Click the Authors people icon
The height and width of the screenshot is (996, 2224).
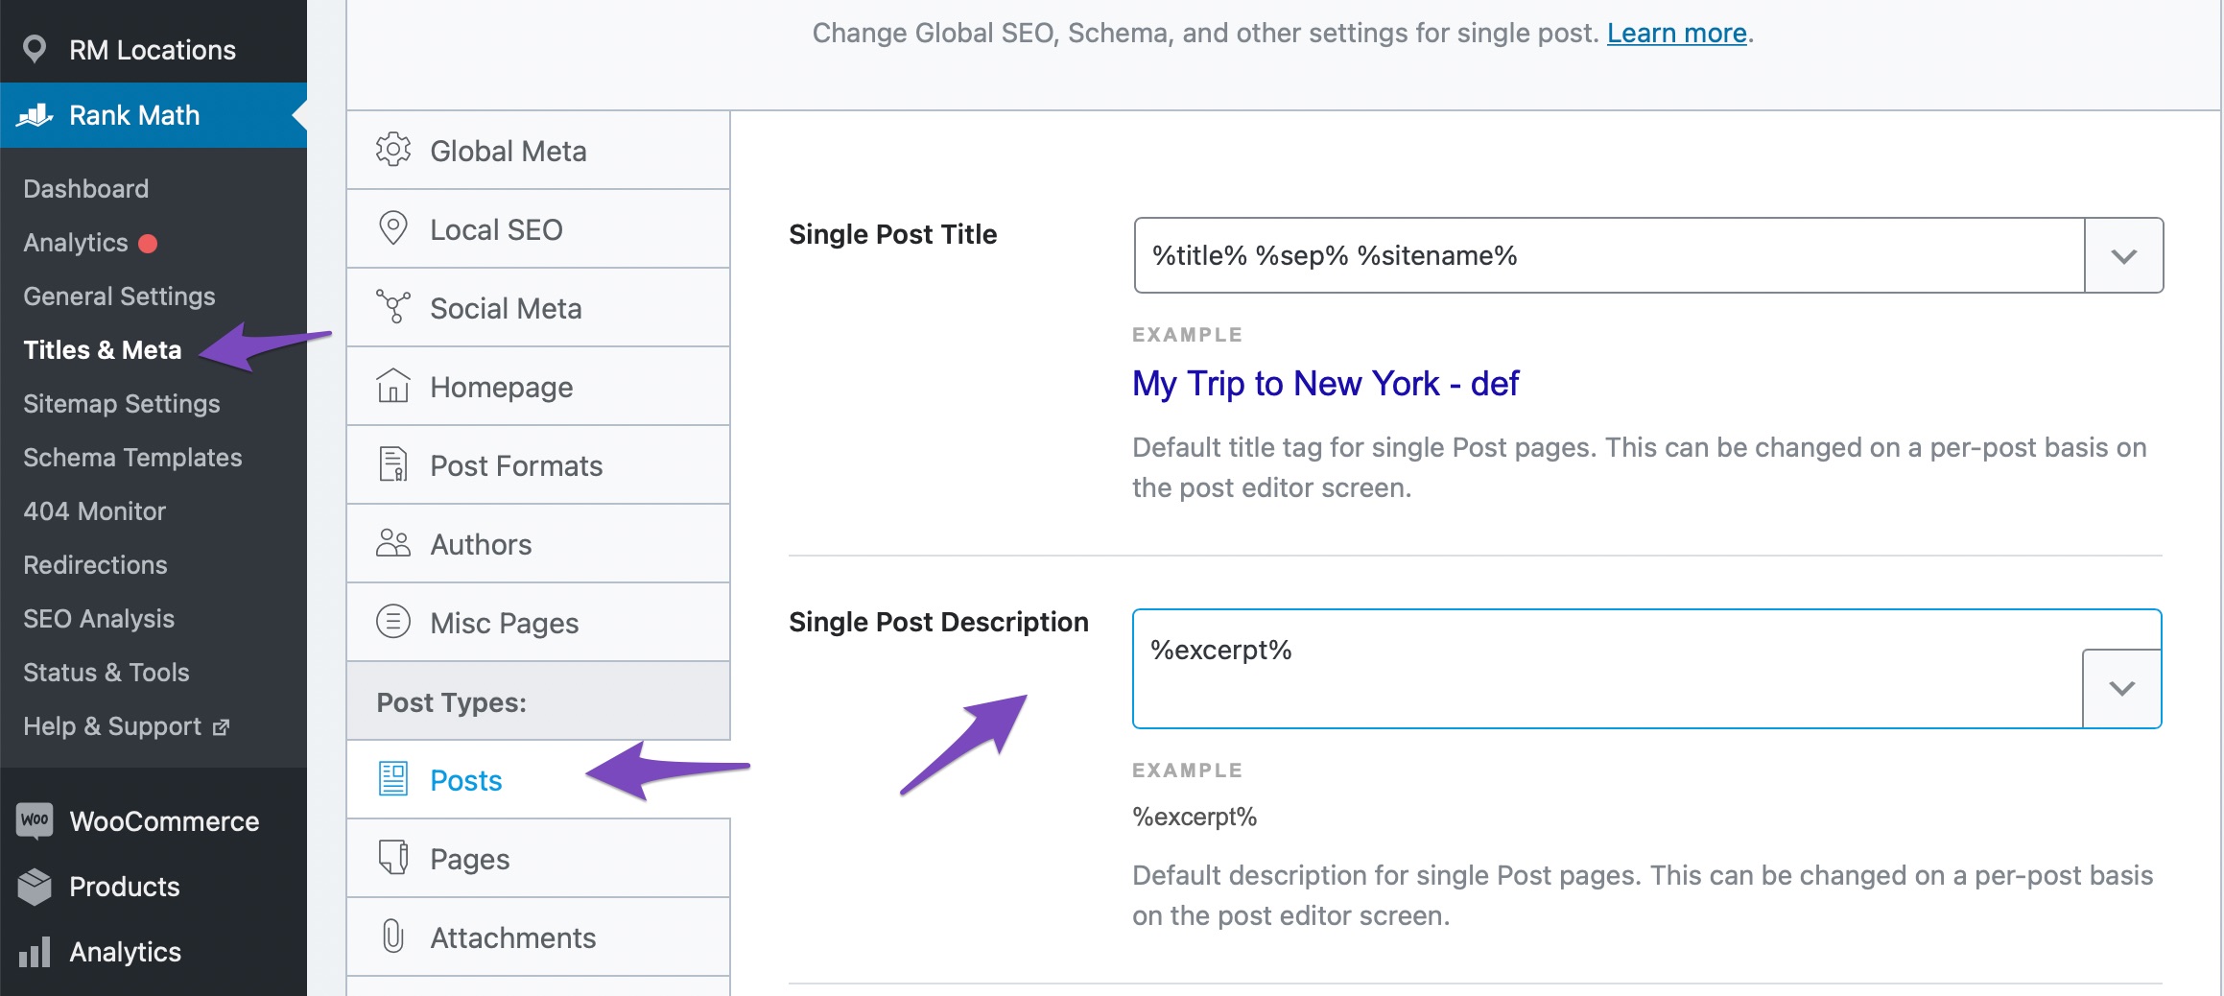point(393,543)
